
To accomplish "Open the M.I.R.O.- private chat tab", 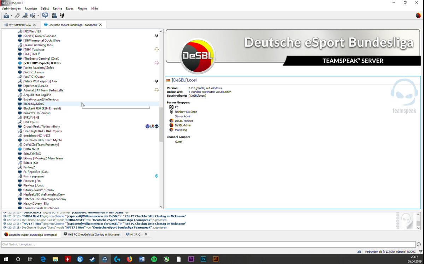I will point(136,234).
